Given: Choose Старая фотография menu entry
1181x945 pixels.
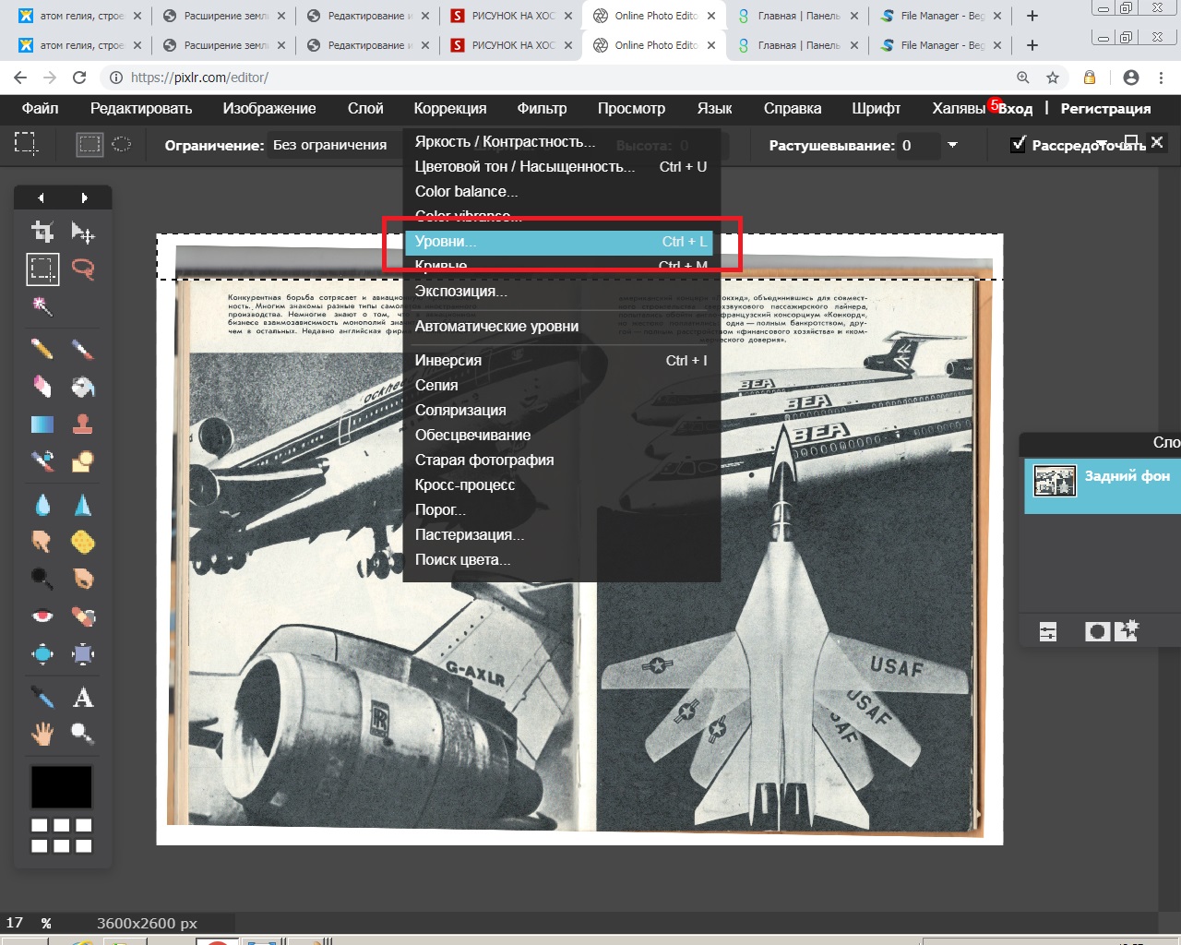Looking at the screenshot, I should tap(562, 461).
